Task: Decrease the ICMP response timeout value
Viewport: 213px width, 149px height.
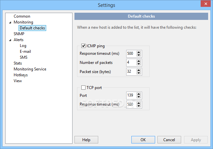Action: 139,55
